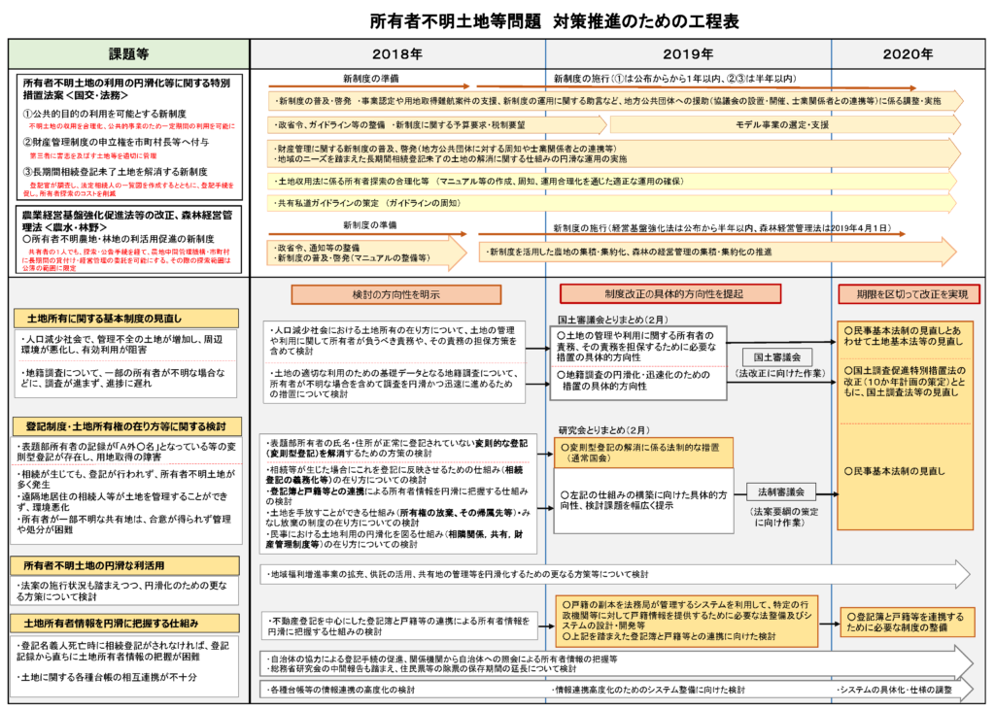Select the 課題等 column header

tap(129, 54)
